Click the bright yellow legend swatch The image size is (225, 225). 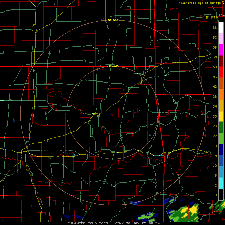[x=221, y=116]
